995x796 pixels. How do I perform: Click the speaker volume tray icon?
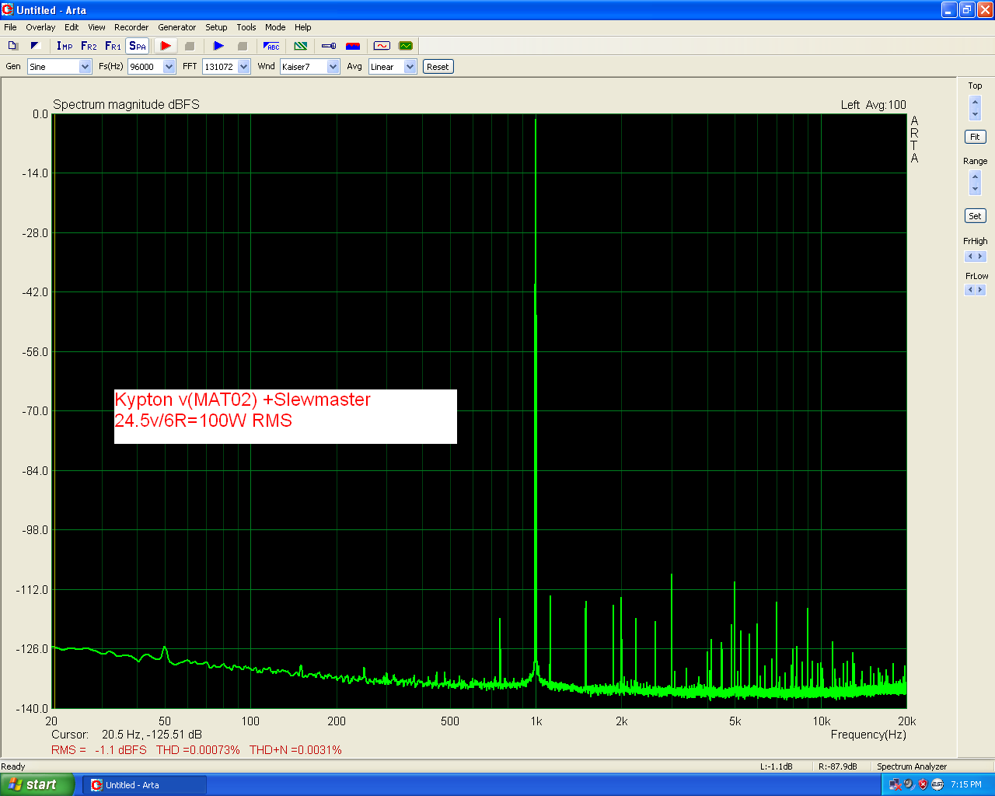[909, 785]
